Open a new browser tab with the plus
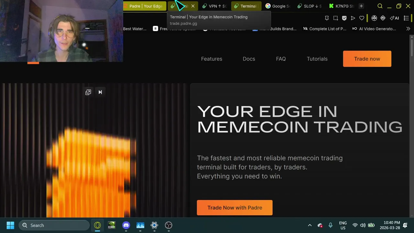 tap(361, 6)
